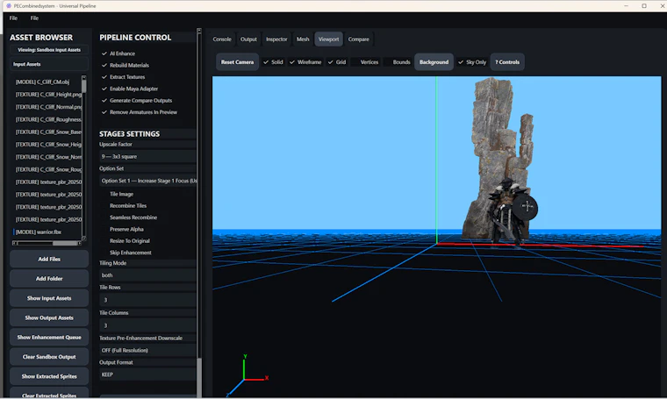Screen dimensions: 667x399
Task: Click Clear Sandbox Output button
Action: 49,357
